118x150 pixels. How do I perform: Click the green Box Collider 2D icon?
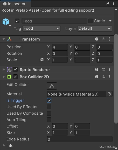[9, 77]
